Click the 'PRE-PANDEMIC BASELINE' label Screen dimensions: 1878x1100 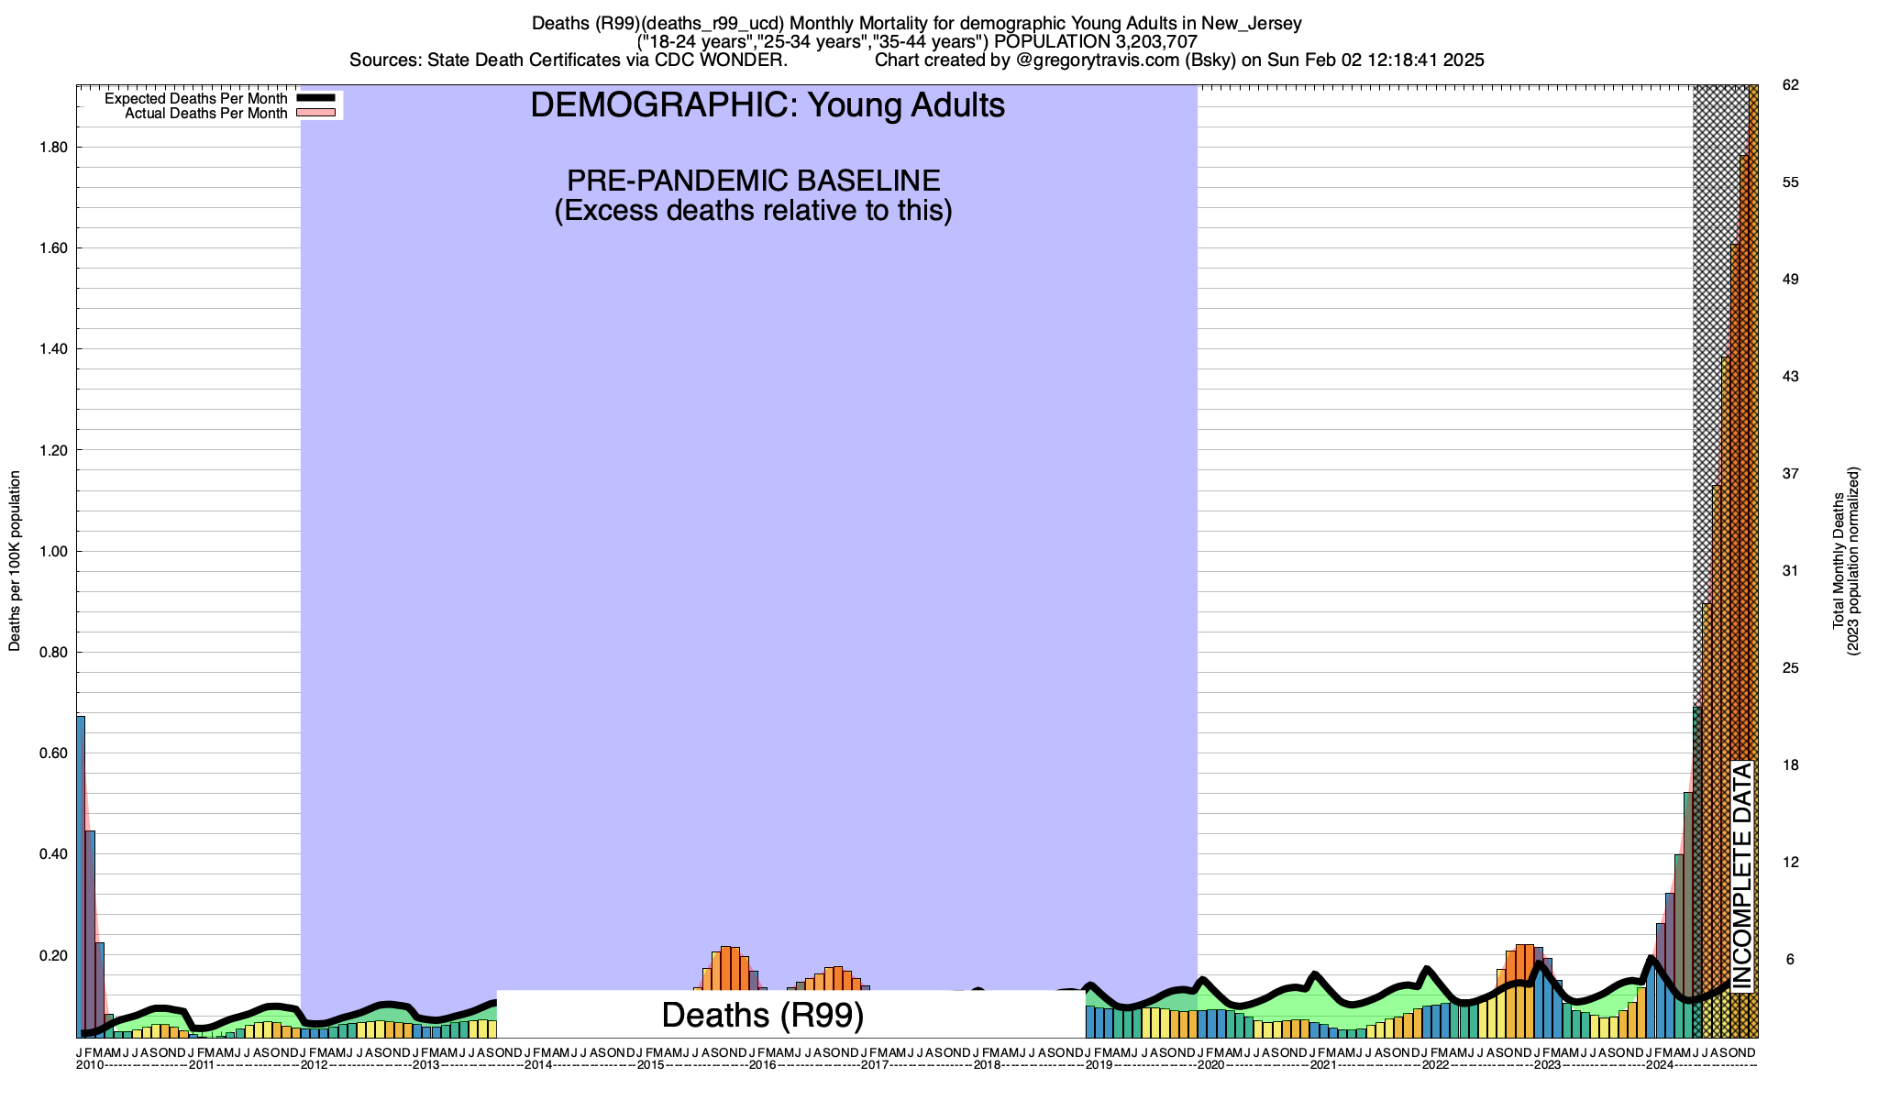753,181
